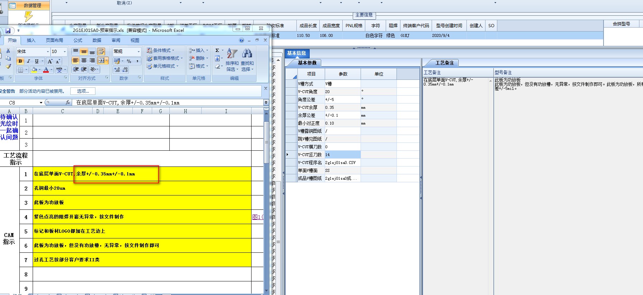Image resolution: width=643 pixels, height=295 pixels.
Task: Expand the formula bar with the chevron
Action: pos(266,102)
